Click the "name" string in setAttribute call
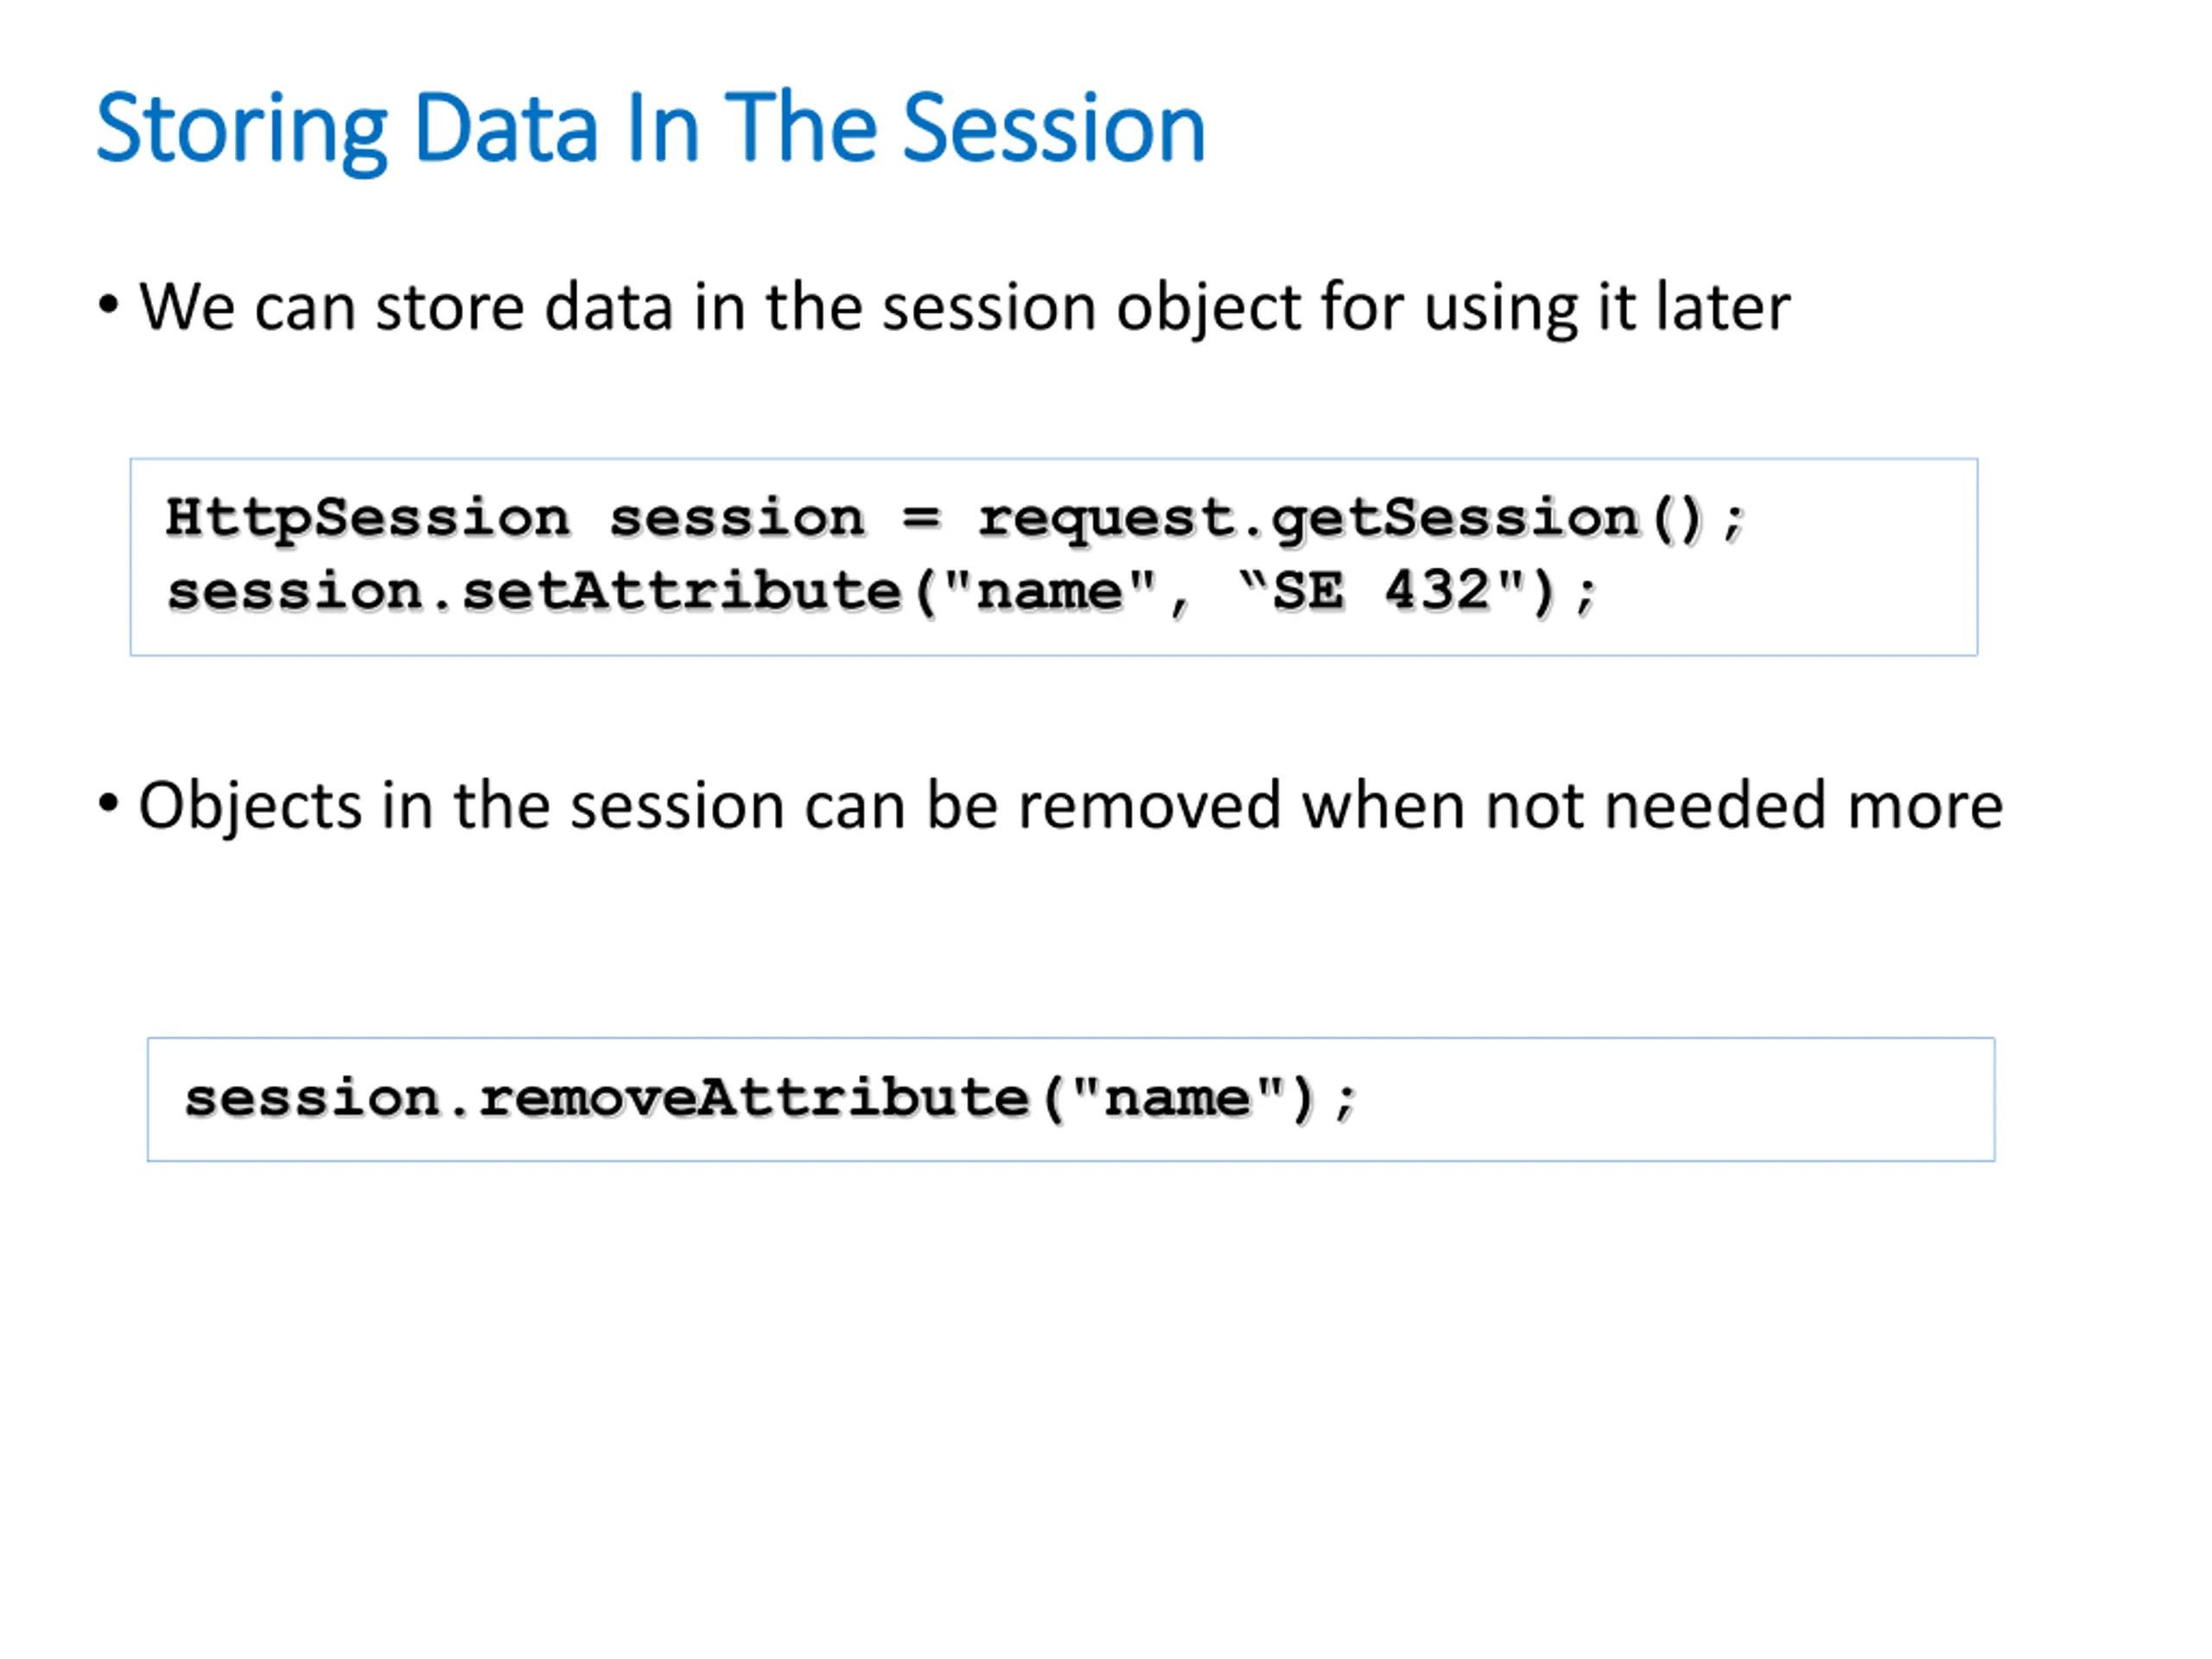This screenshot has width=2212, height=1659. [1050, 590]
